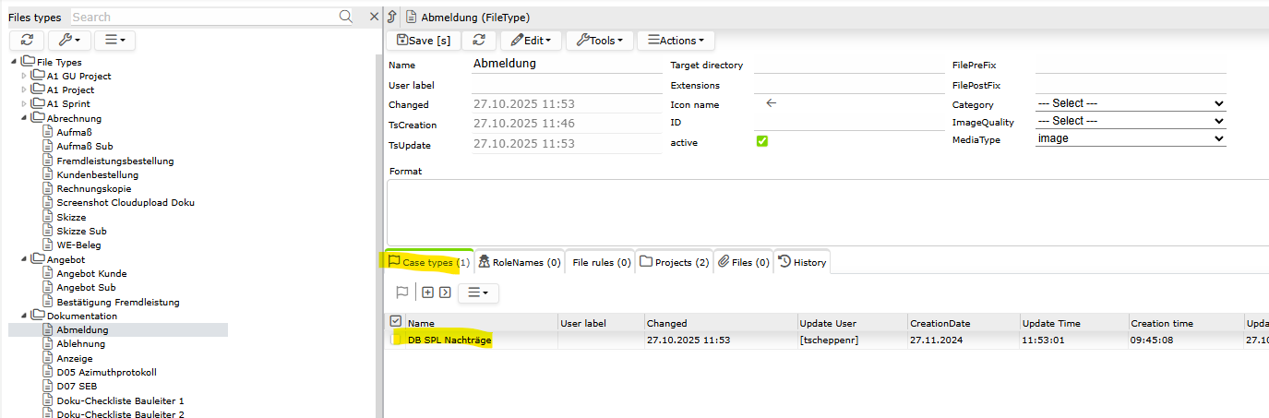Collapse the File Types root node
Screen dimensions: 1269x418
point(13,62)
